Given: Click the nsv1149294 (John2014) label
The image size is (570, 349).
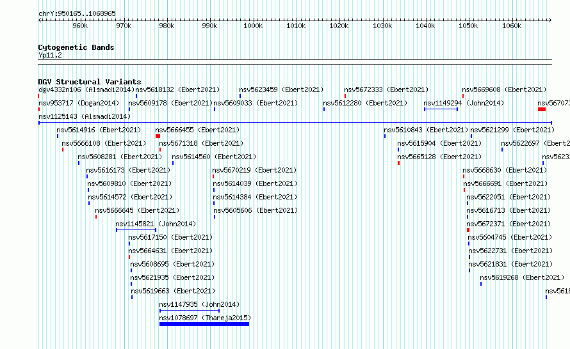Looking at the screenshot, I should click(464, 103).
